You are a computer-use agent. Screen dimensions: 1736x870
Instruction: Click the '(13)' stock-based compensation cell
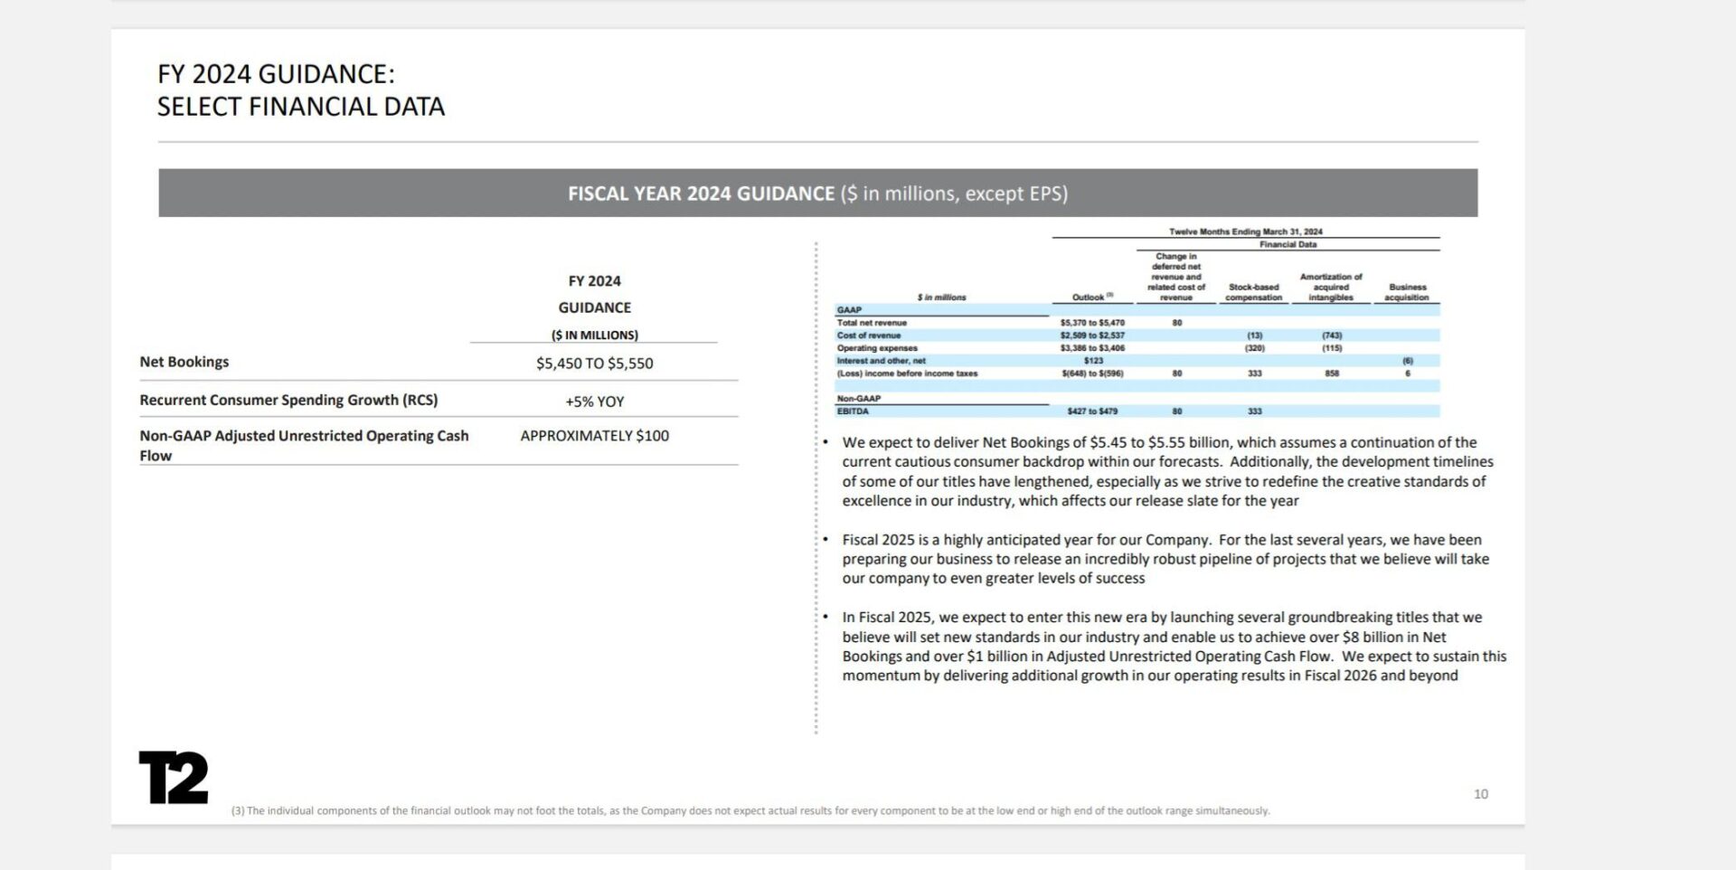1254,336
